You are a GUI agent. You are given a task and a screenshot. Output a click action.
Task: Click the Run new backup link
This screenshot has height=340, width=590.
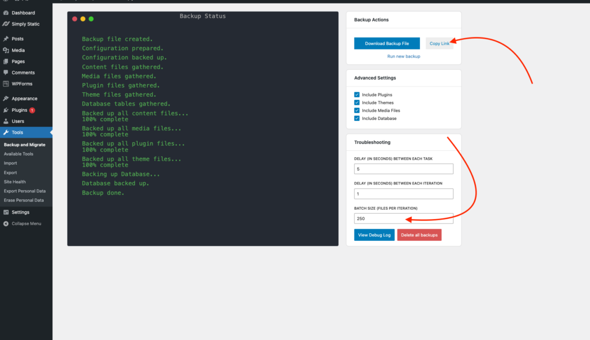(x=403, y=56)
